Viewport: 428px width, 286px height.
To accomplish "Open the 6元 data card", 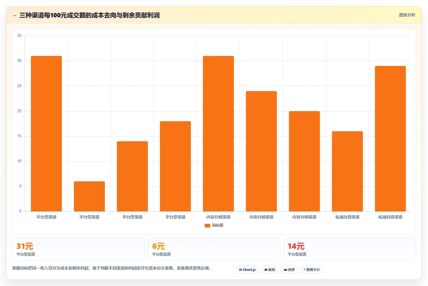I will pyautogui.click(x=214, y=249).
